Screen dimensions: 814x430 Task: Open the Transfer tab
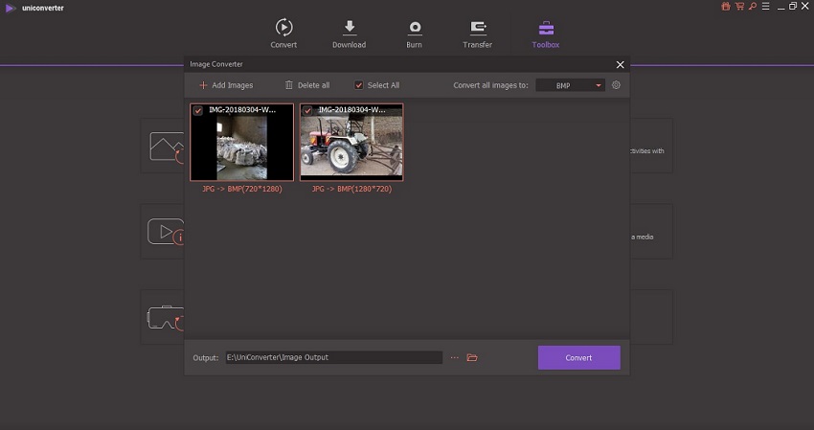[478, 34]
